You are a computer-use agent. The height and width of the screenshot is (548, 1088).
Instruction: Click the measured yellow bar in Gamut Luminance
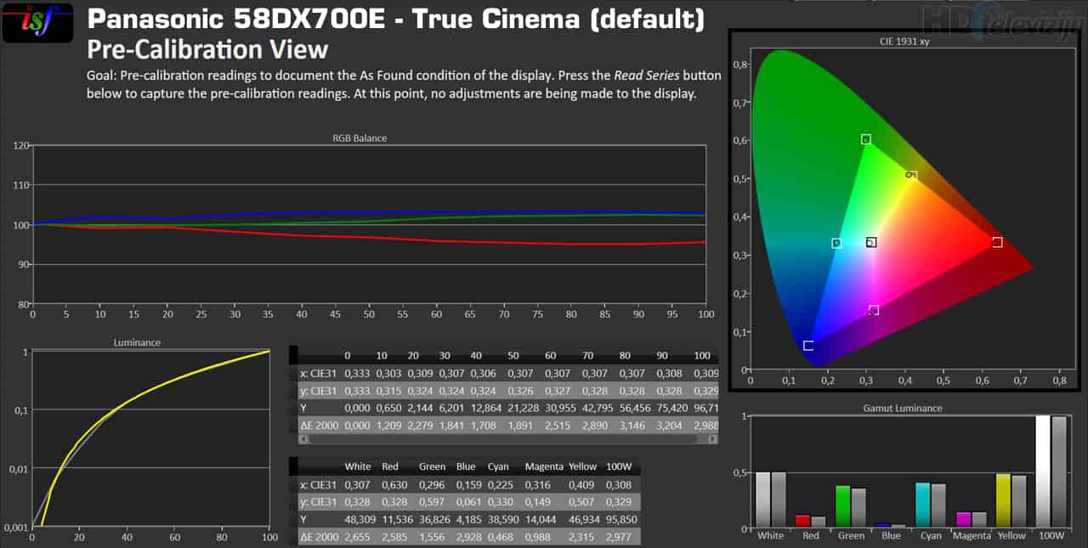[x=1003, y=501]
